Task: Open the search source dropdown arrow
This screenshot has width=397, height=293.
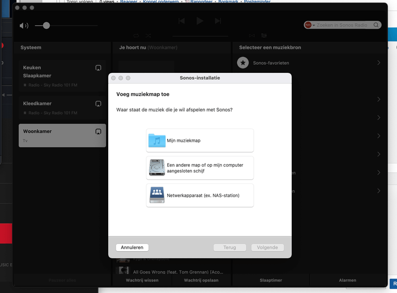Action: 314,25
